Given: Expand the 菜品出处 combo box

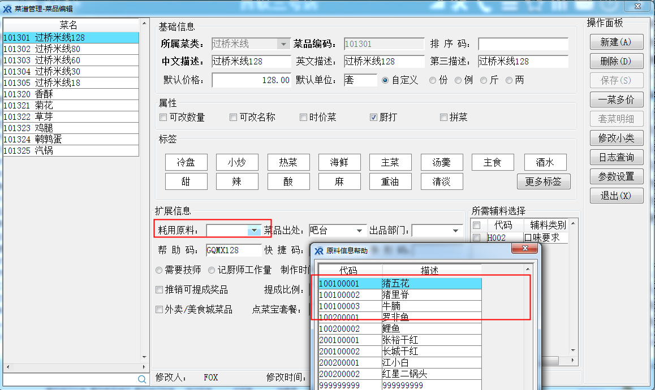Looking at the screenshot, I should click(x=359, y=231).
